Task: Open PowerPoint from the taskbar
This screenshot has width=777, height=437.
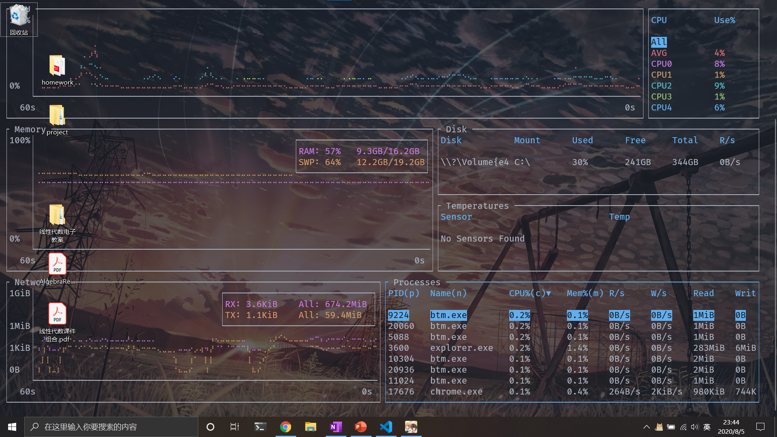Action: 361,427
